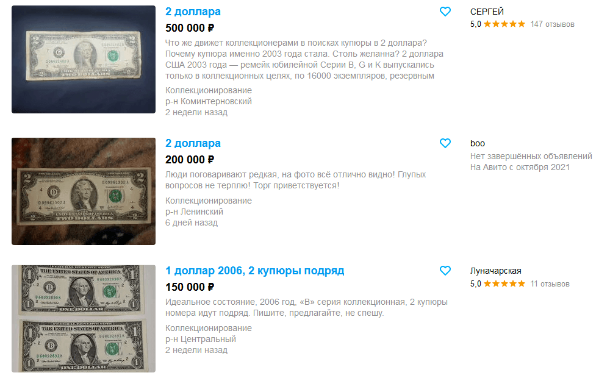View photo of two-dollar bill on carpet
Viewport: 610px width, 381px height.
coord(84,191)
